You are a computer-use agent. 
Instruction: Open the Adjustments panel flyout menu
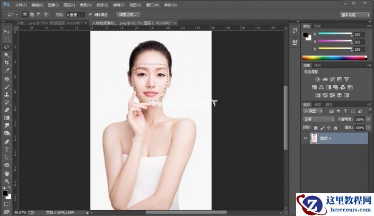coord(369,65)
